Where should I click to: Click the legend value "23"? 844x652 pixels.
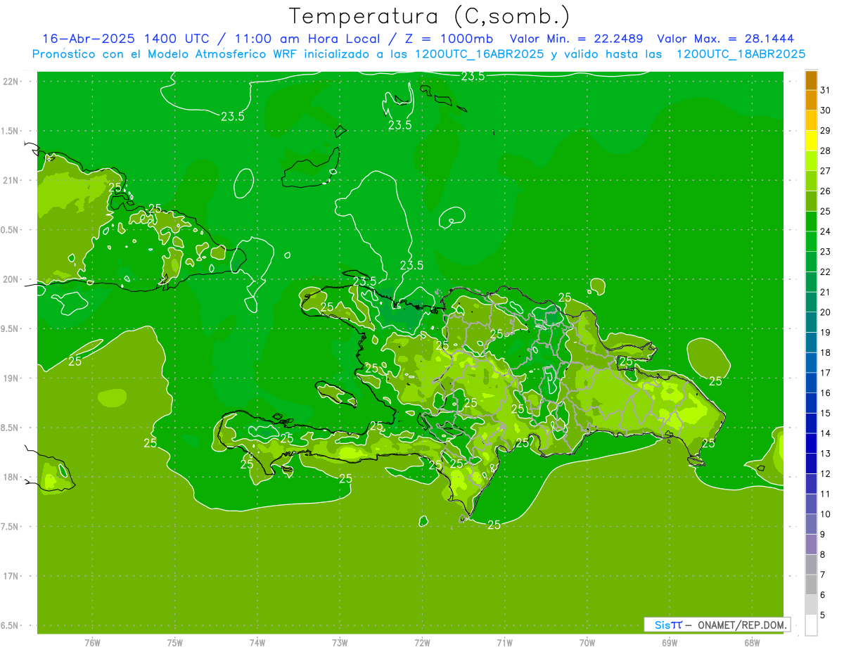point(825,252)
